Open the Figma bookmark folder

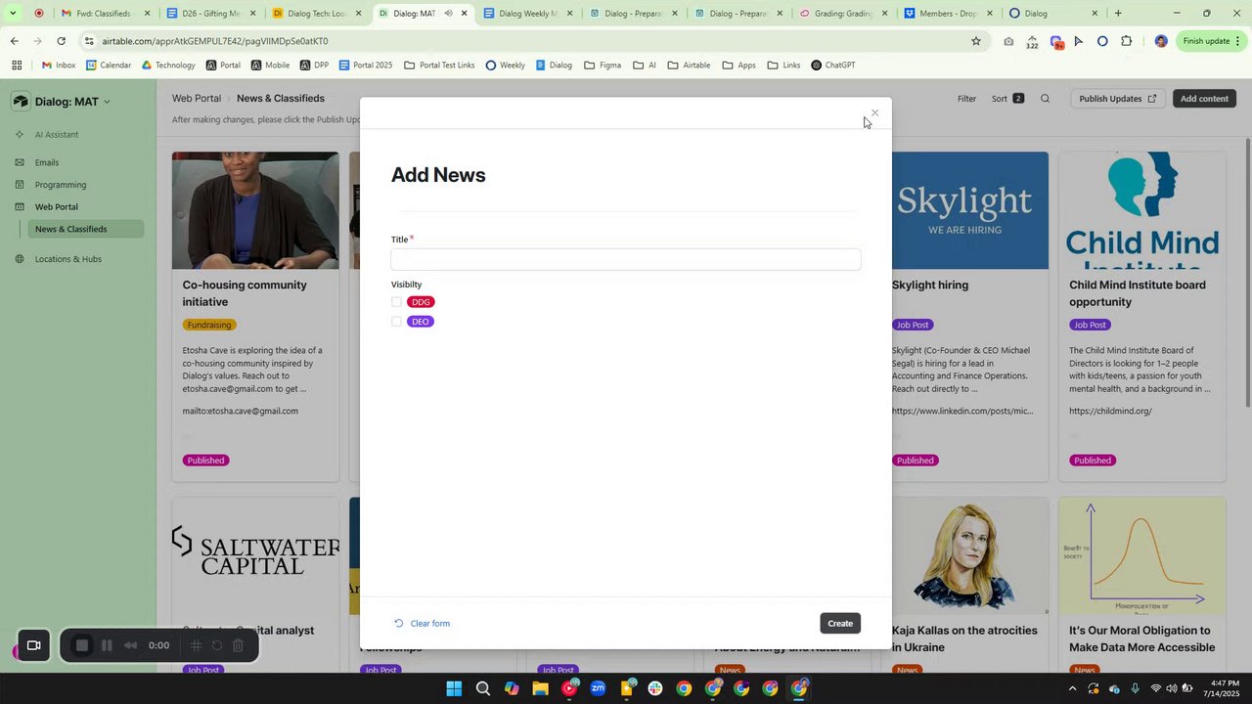coord(603,66)
